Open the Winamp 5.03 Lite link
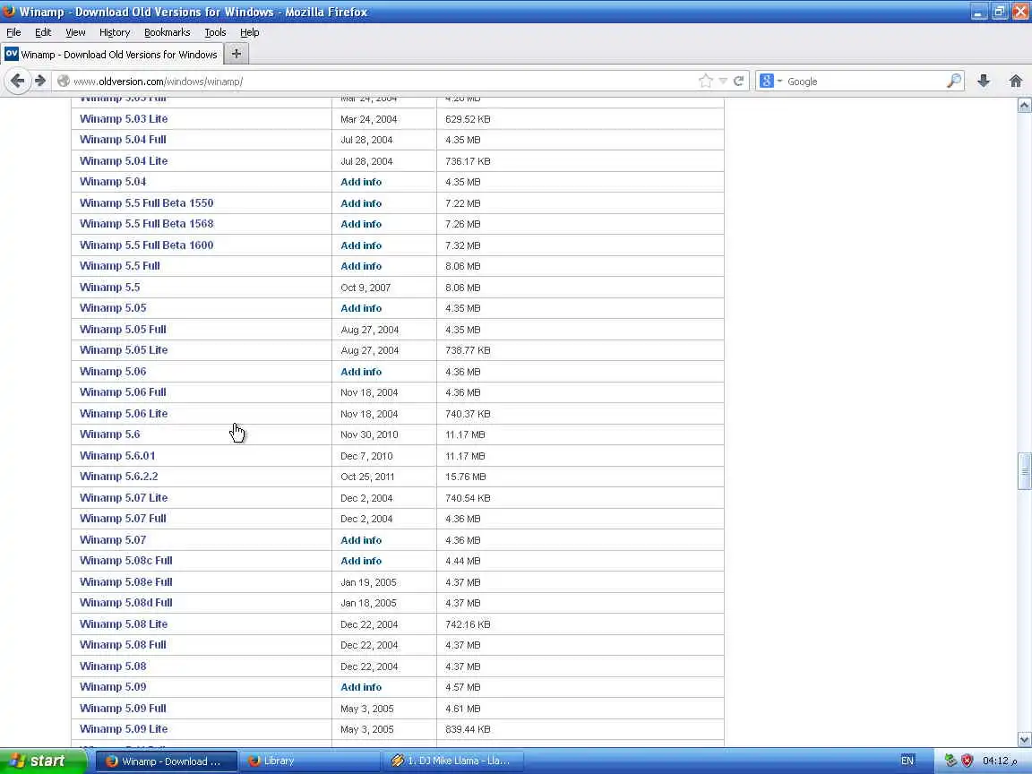The width and height of the screenshot is (1032, 774). point(124,118)
